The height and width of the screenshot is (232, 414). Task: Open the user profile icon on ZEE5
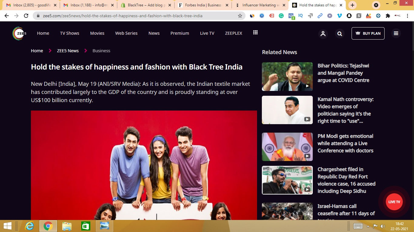[x=323, y=34]
